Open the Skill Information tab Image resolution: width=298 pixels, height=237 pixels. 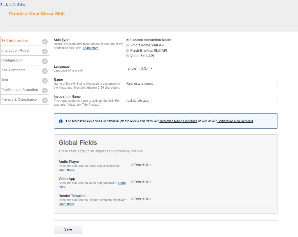(x=25, y=41)
